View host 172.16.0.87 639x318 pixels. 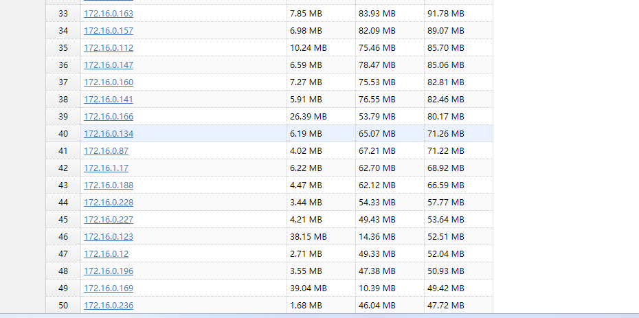pos(106,151)
